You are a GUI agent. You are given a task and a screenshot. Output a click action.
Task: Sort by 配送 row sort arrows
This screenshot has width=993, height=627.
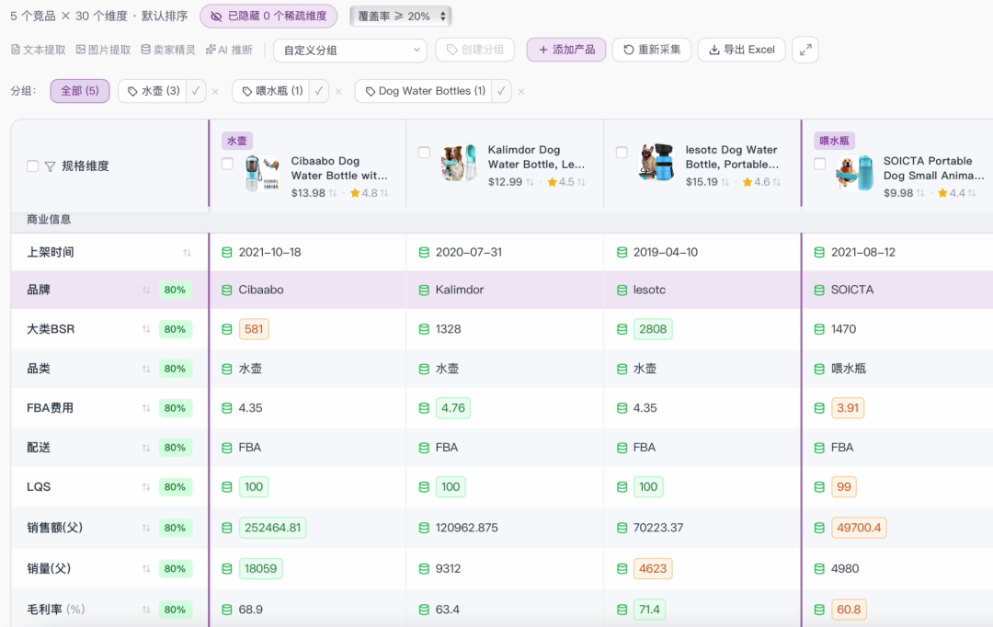[x=146, y=448]
